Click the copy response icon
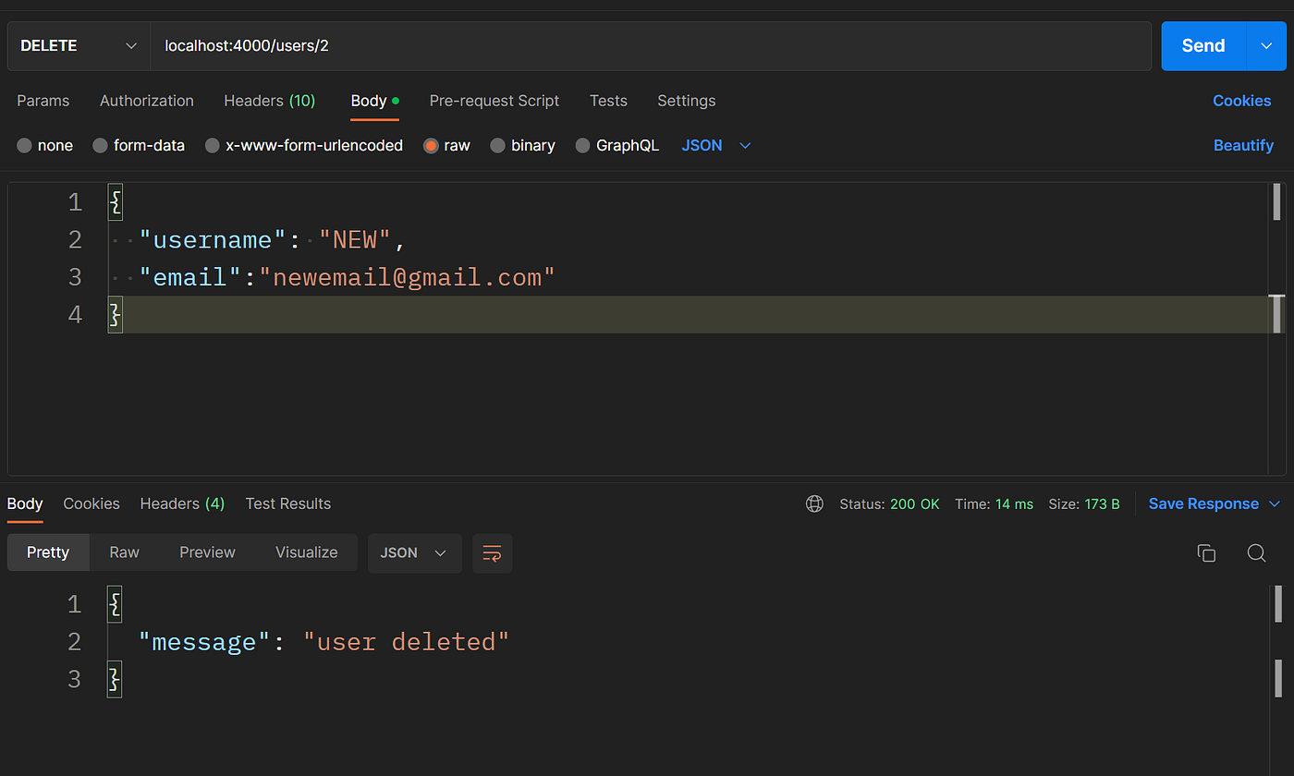Image resolution: width=1294 pixels, height=776 pixels. click(1206, 552)
